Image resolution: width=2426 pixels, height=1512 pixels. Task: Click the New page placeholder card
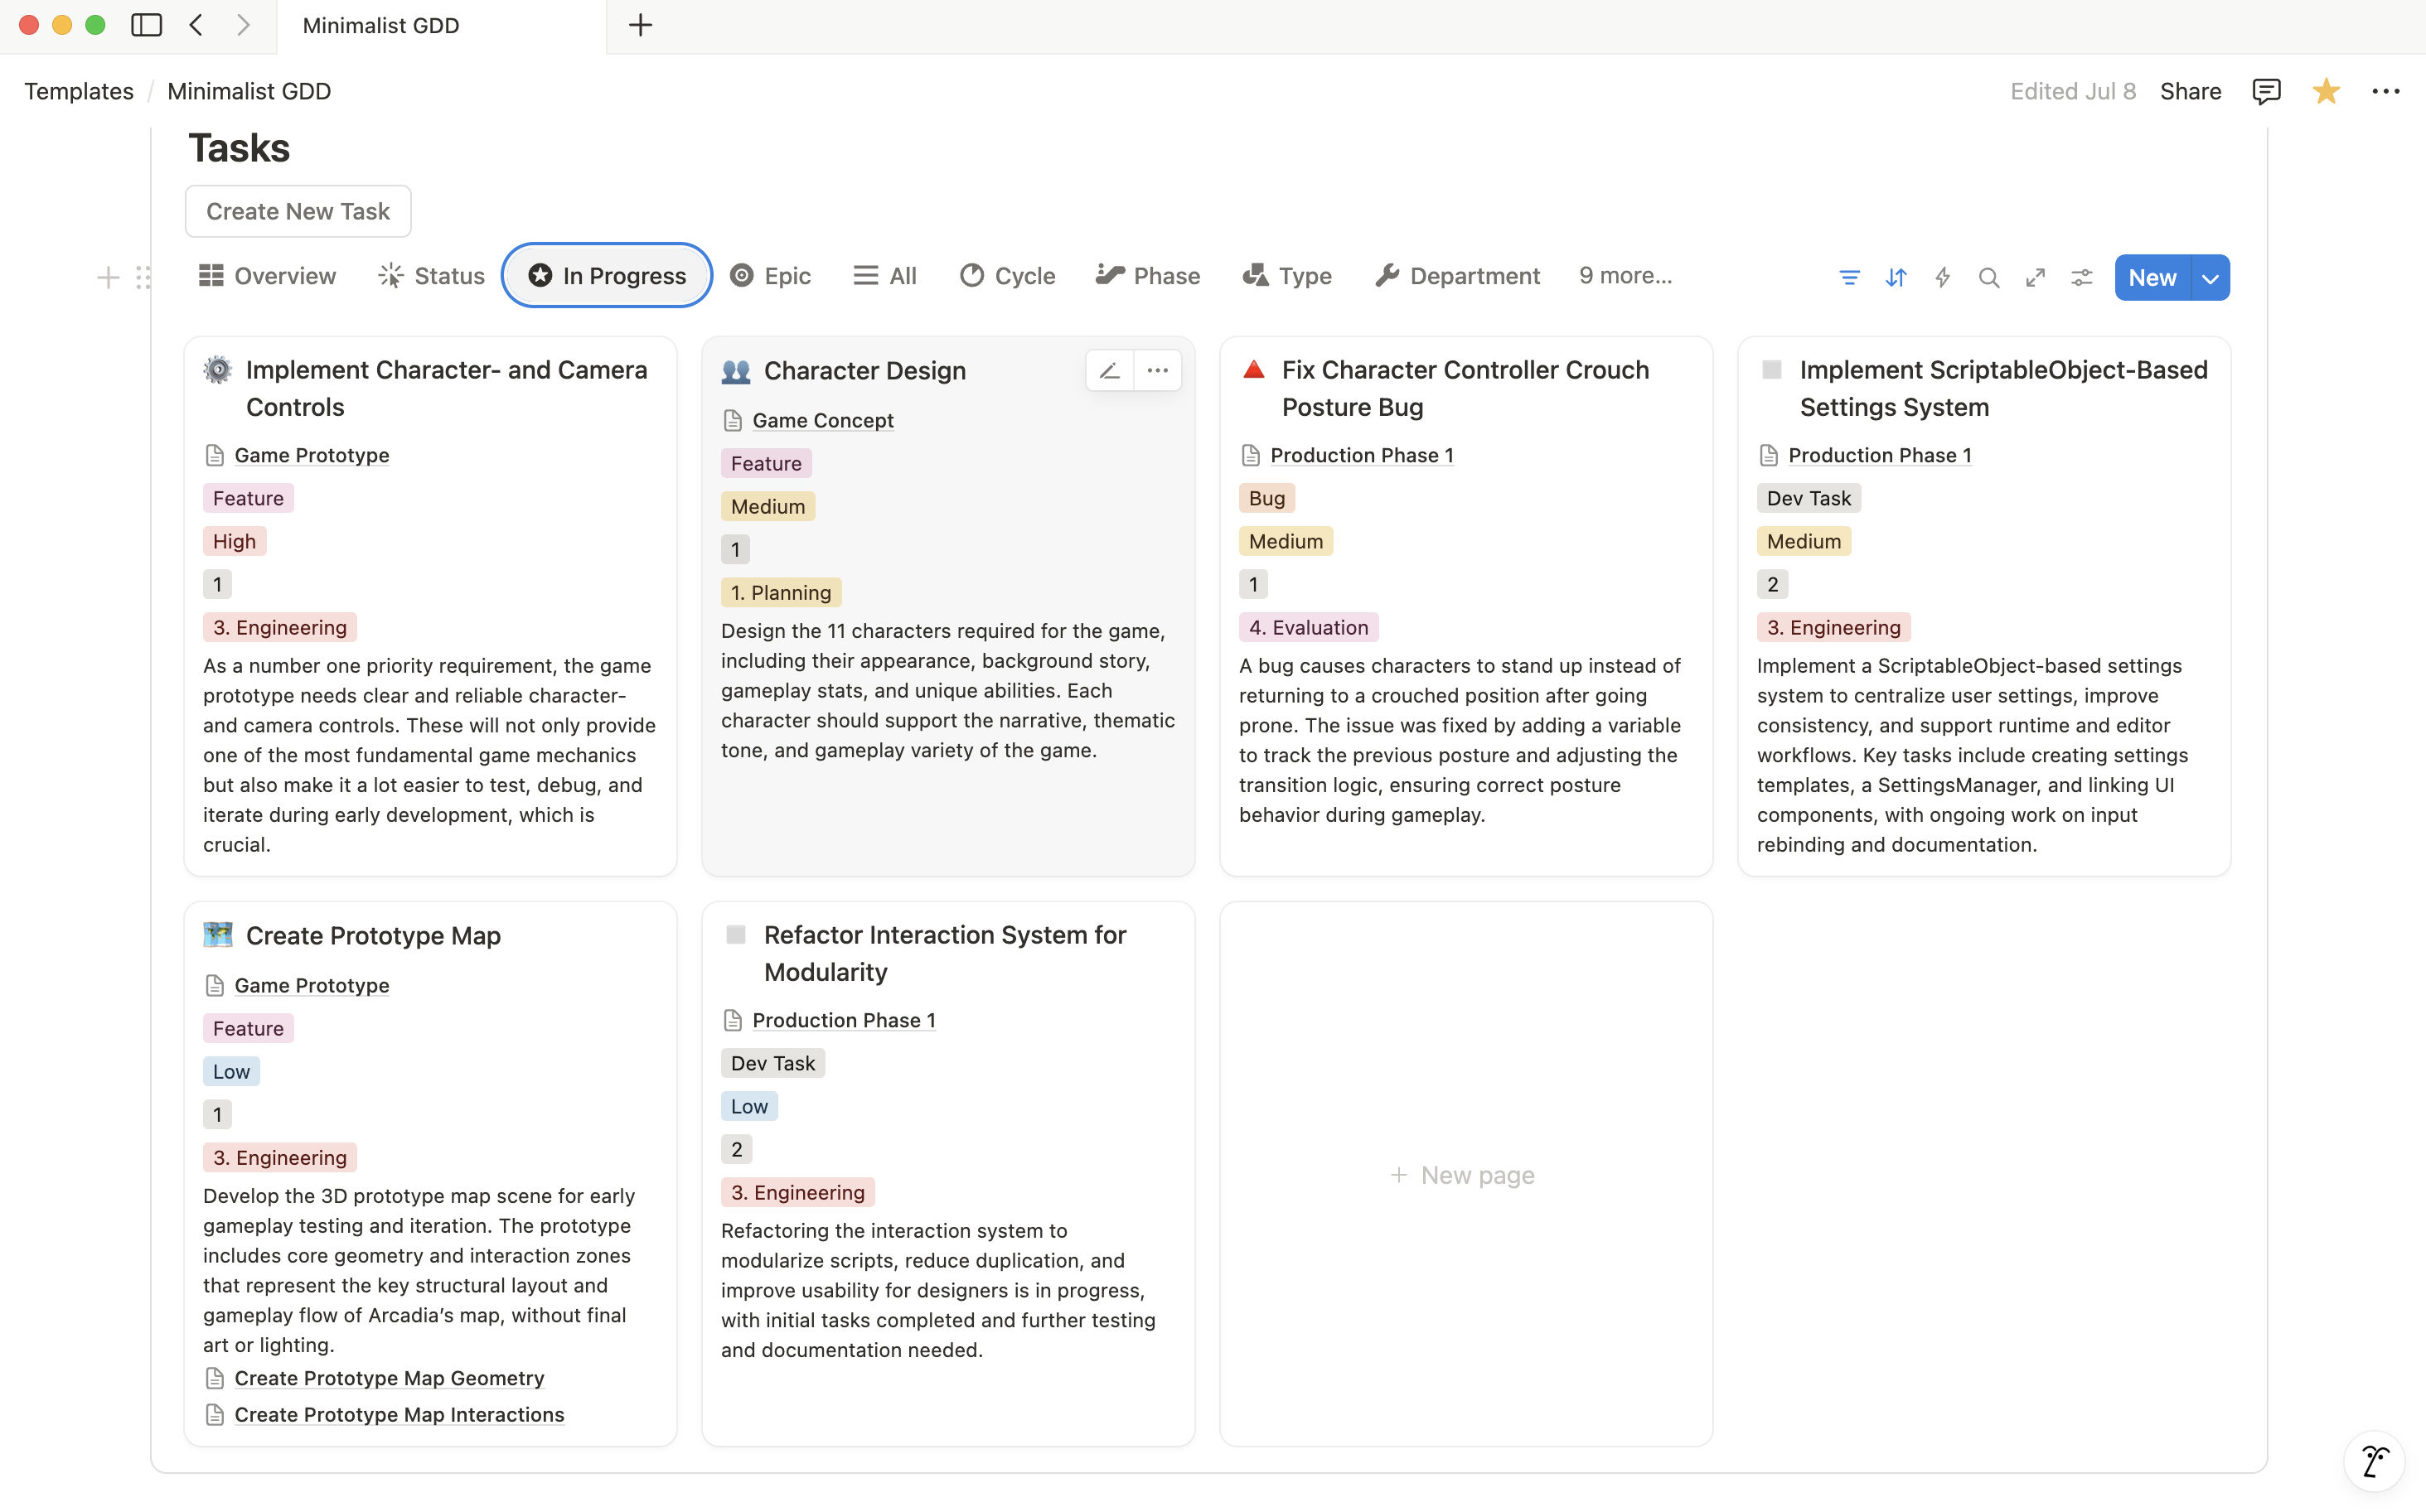1465,1174
